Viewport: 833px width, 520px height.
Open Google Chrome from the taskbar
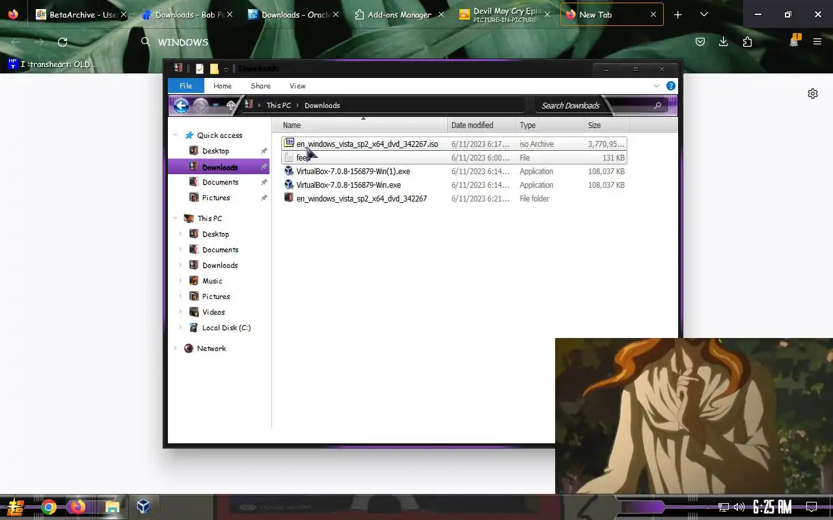coord(49,507)
